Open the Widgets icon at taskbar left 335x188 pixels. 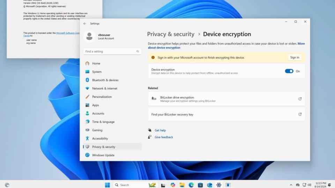point(7,185)
